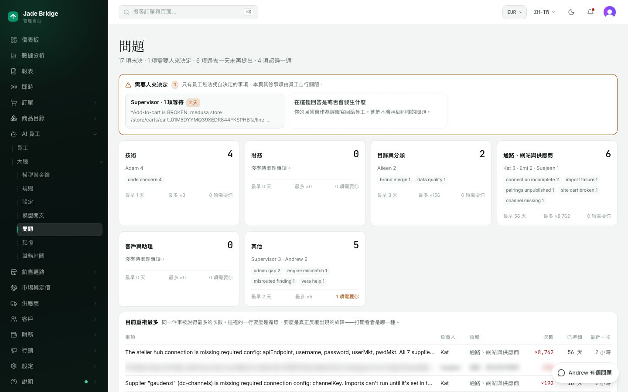Click the 客戶 people icon
Image resolution: width=628 pixels, height=392 pixels.
[x=14, y=319]
